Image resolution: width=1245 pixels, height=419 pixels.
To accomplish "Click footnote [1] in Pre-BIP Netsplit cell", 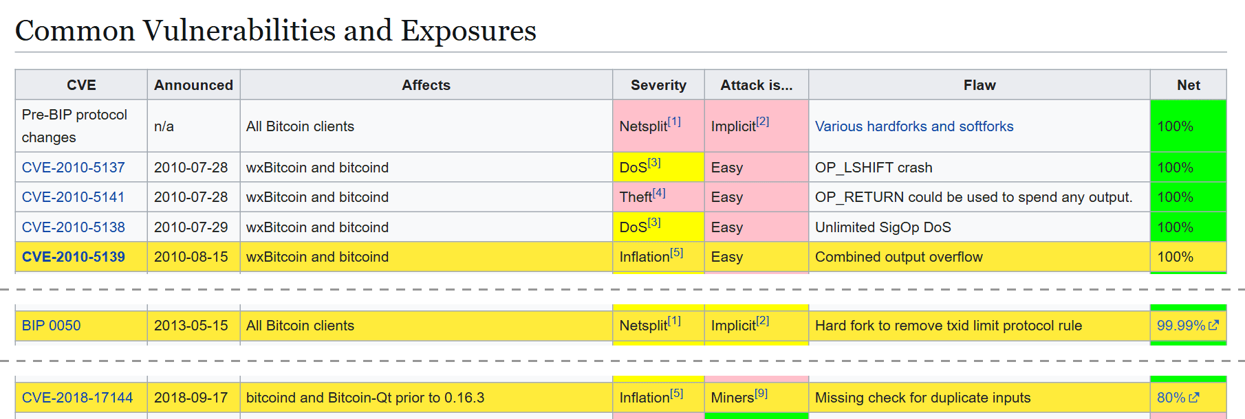I will (674, 122).
